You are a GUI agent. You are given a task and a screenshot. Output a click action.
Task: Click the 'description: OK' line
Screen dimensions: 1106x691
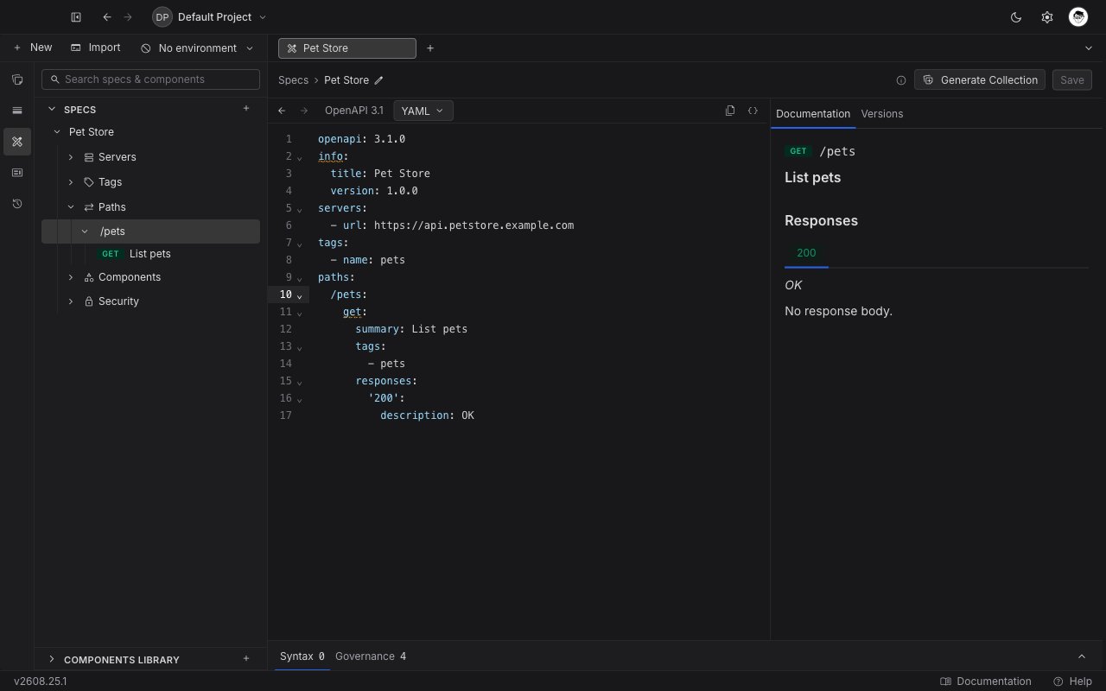click(427, 415)
